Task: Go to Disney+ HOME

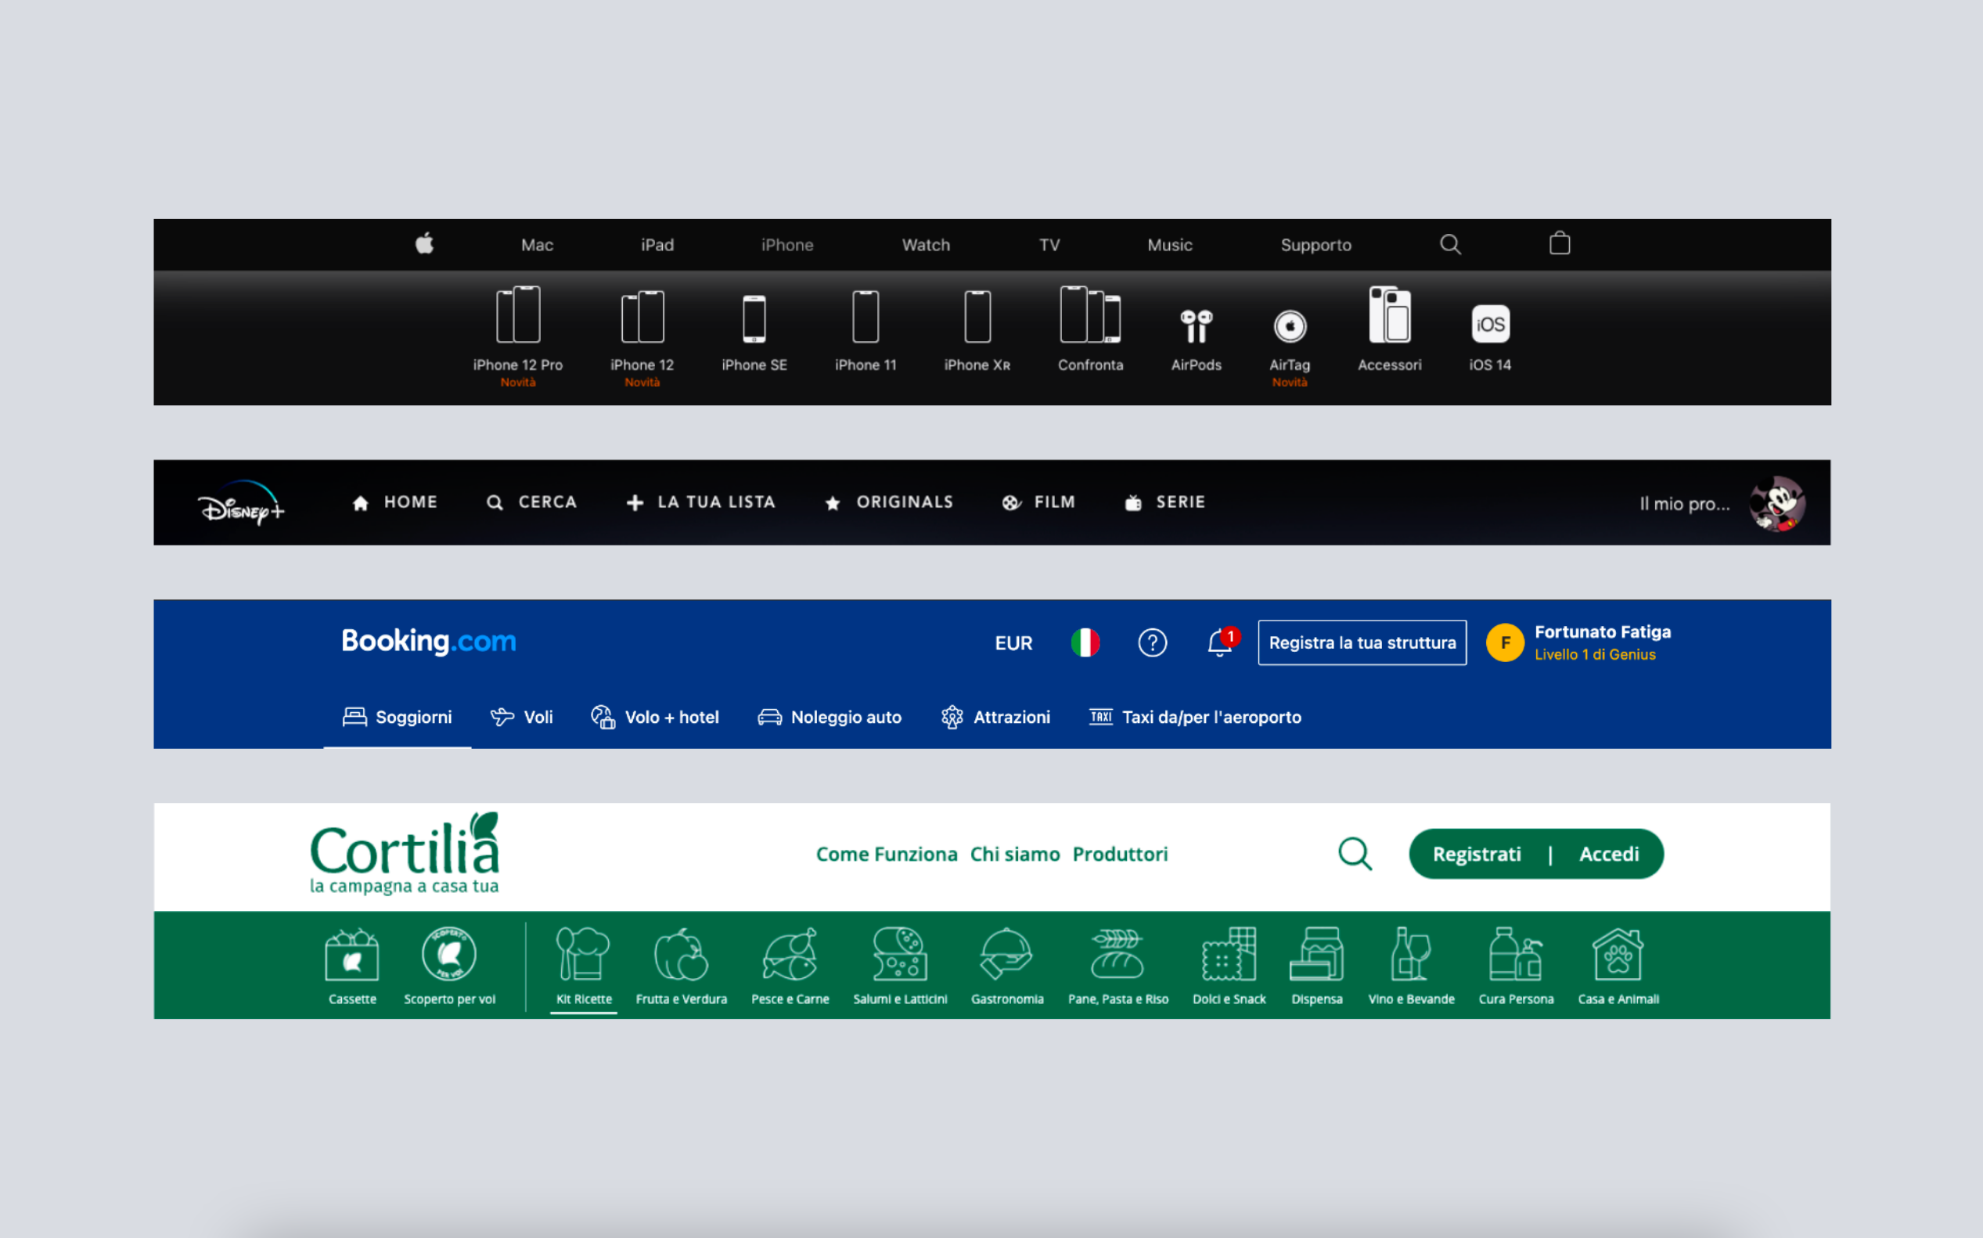Action: pyautogui.click(x=394, y=502)
